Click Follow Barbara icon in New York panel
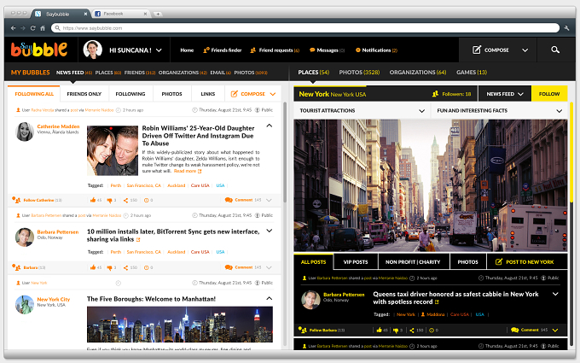Viewport: 580px width, 363px height. 303,330
